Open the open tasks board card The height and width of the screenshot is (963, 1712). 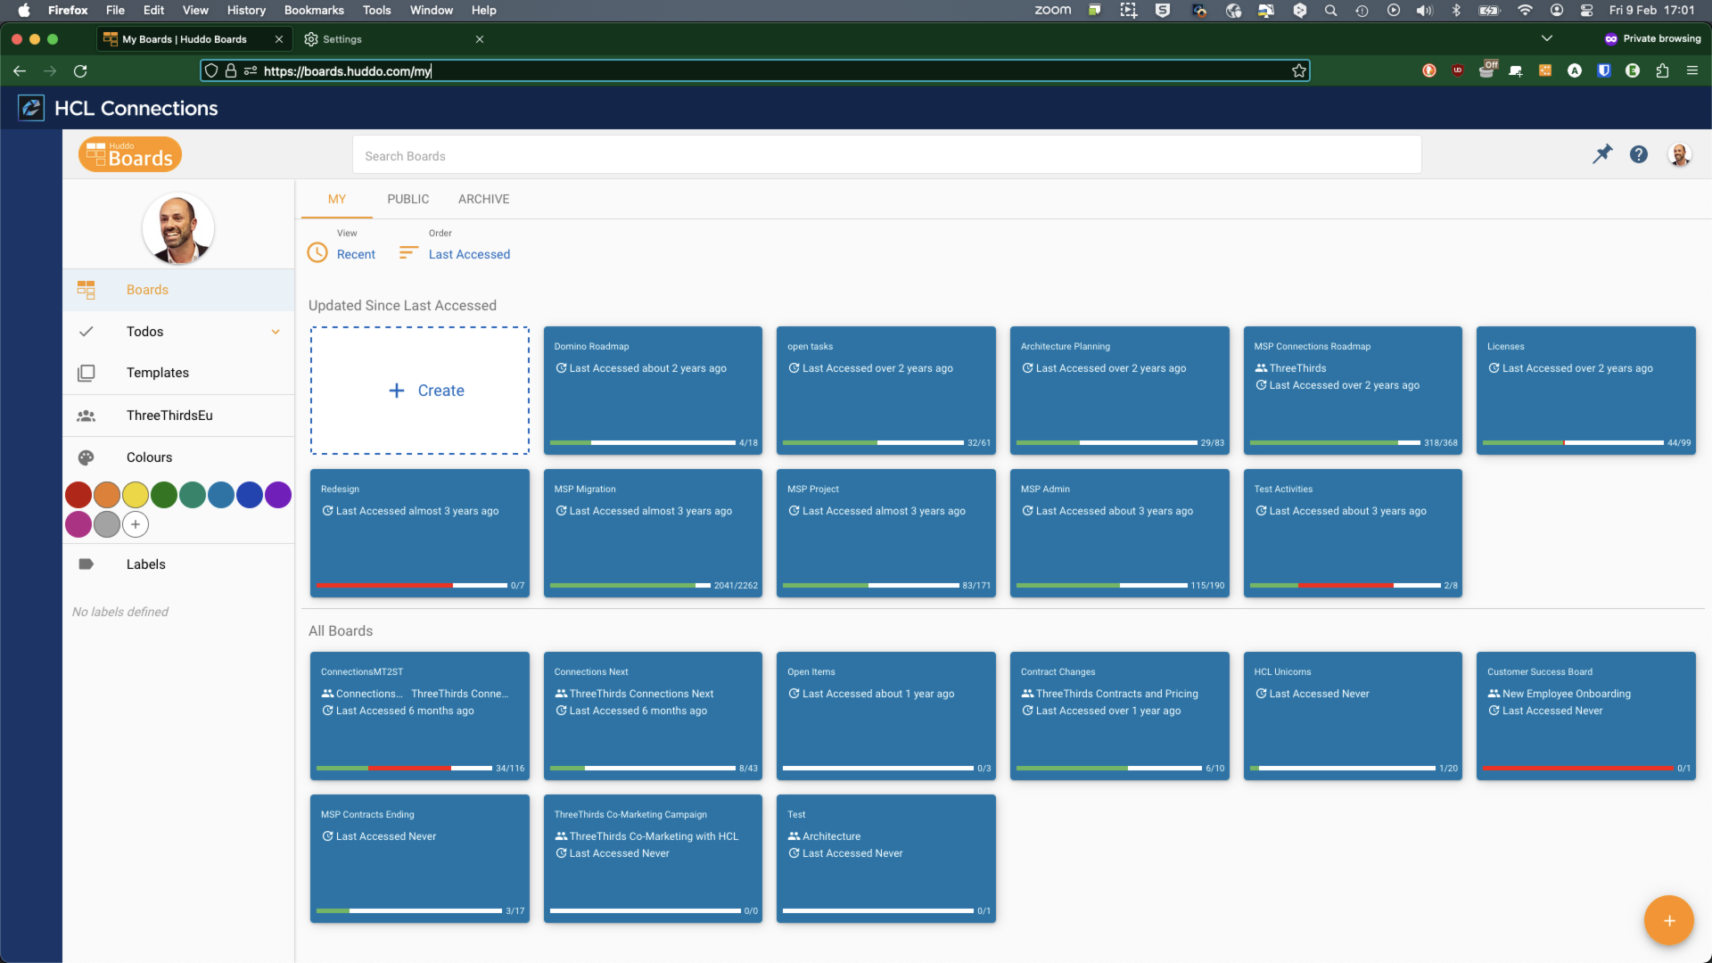[886, 391]
